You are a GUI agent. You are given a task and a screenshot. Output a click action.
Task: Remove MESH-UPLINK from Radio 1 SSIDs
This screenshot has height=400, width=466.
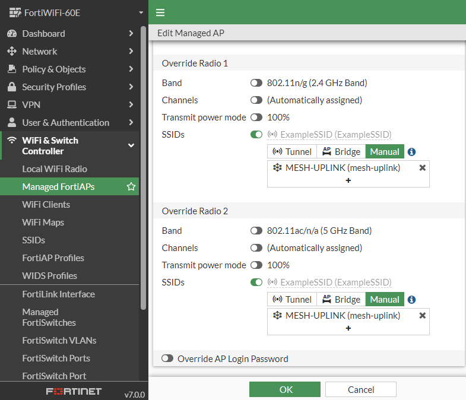pos(422,168)
